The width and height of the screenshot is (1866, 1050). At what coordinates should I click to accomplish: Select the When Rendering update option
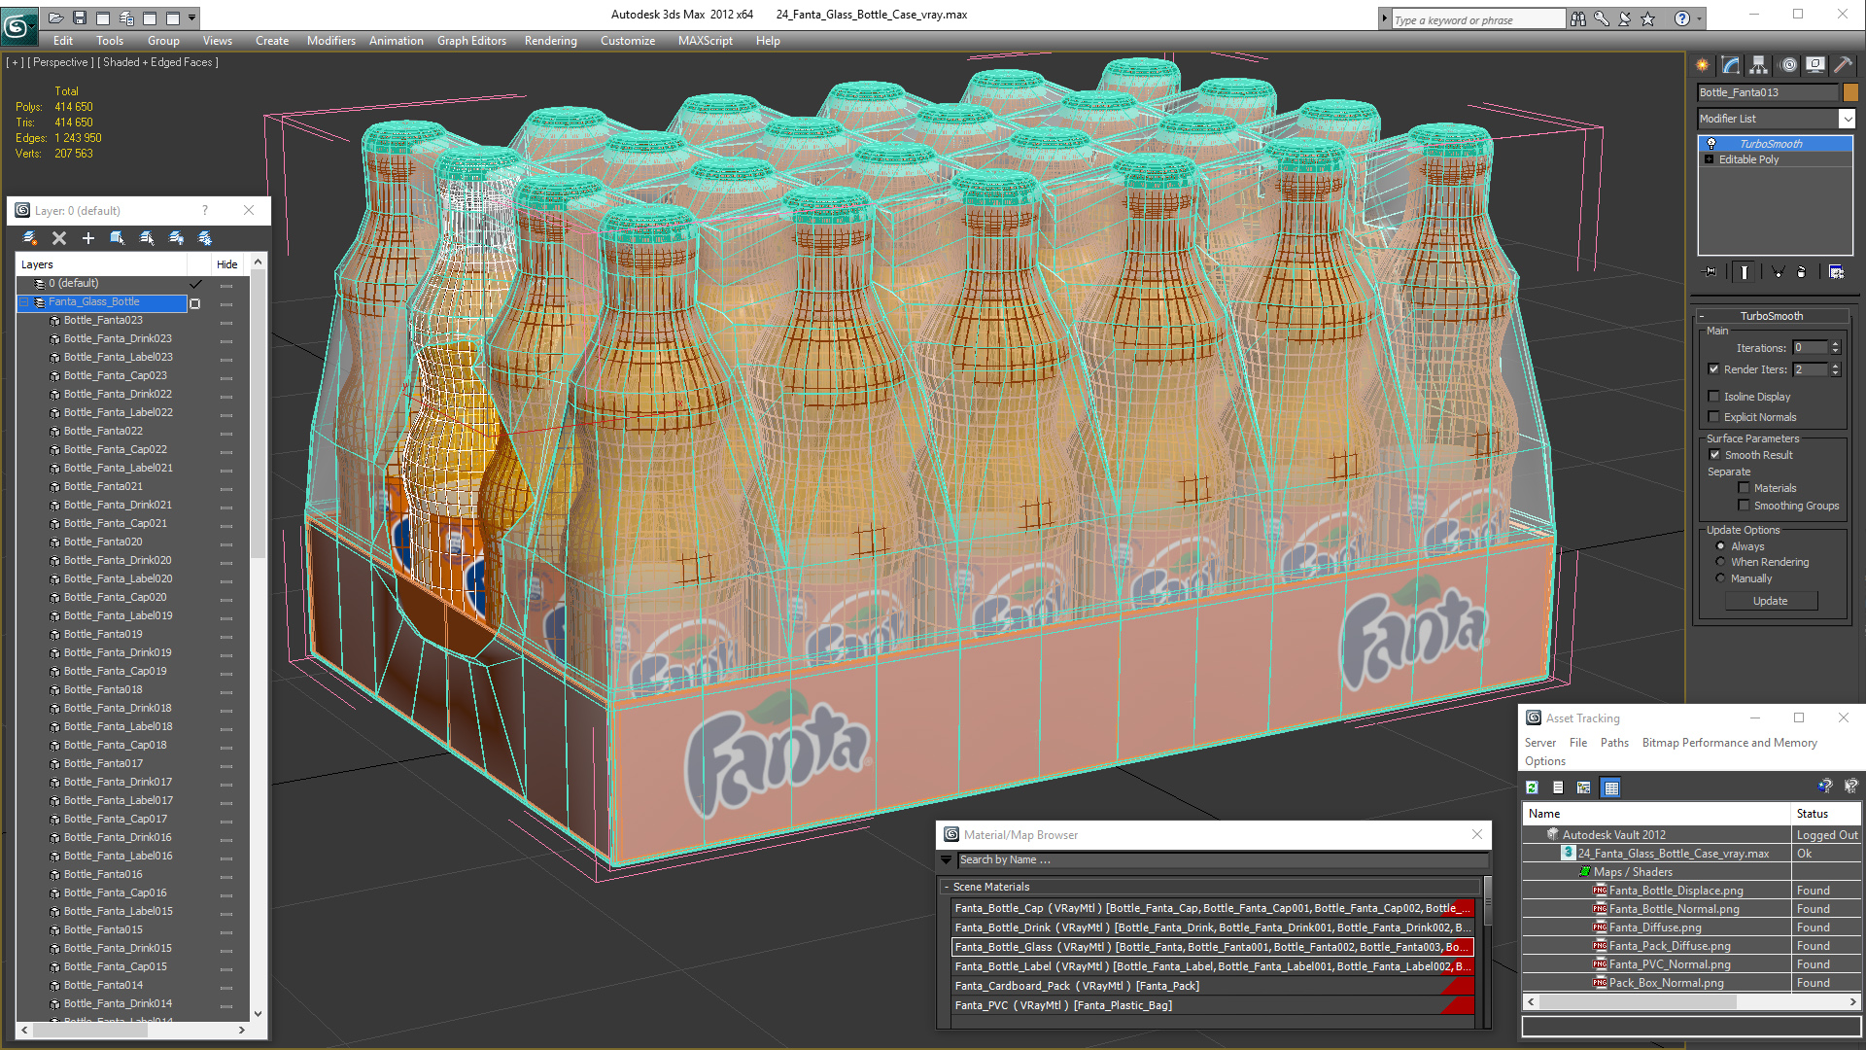click(1721, 562)
